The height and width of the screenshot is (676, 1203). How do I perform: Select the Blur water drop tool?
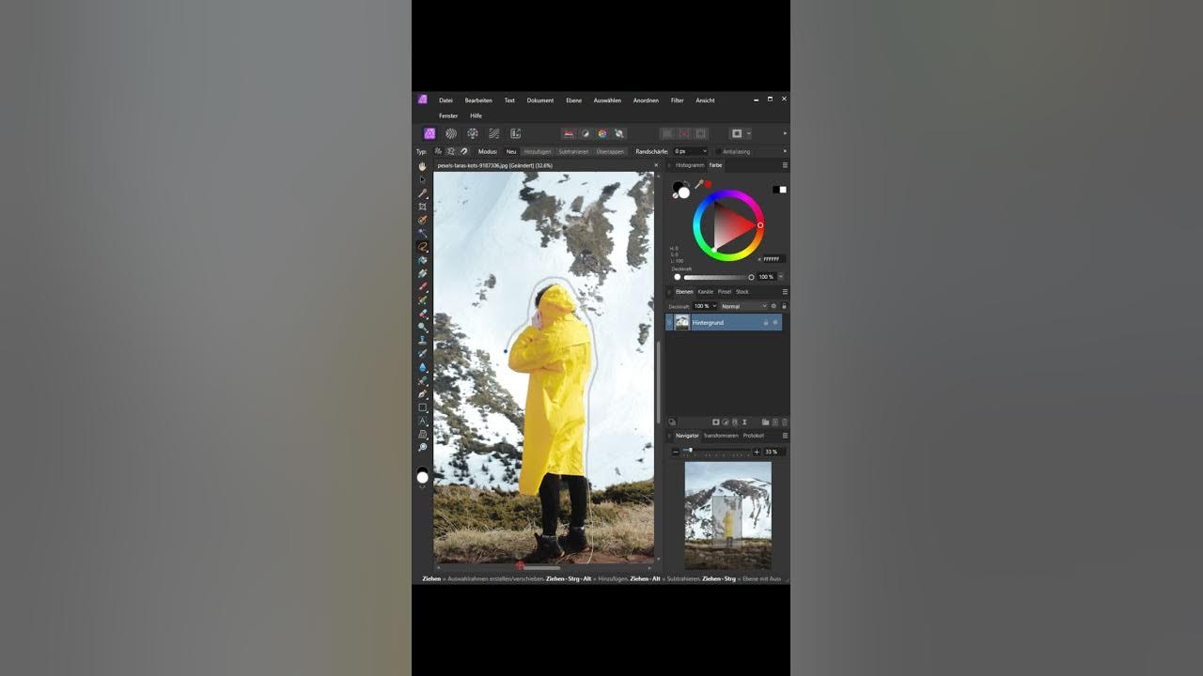click(422, 367)
